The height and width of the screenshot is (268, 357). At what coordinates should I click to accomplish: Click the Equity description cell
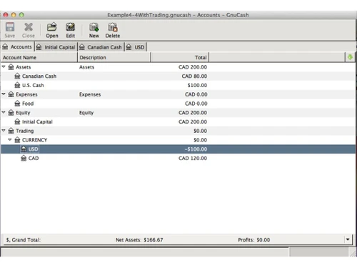click(86, 113)
